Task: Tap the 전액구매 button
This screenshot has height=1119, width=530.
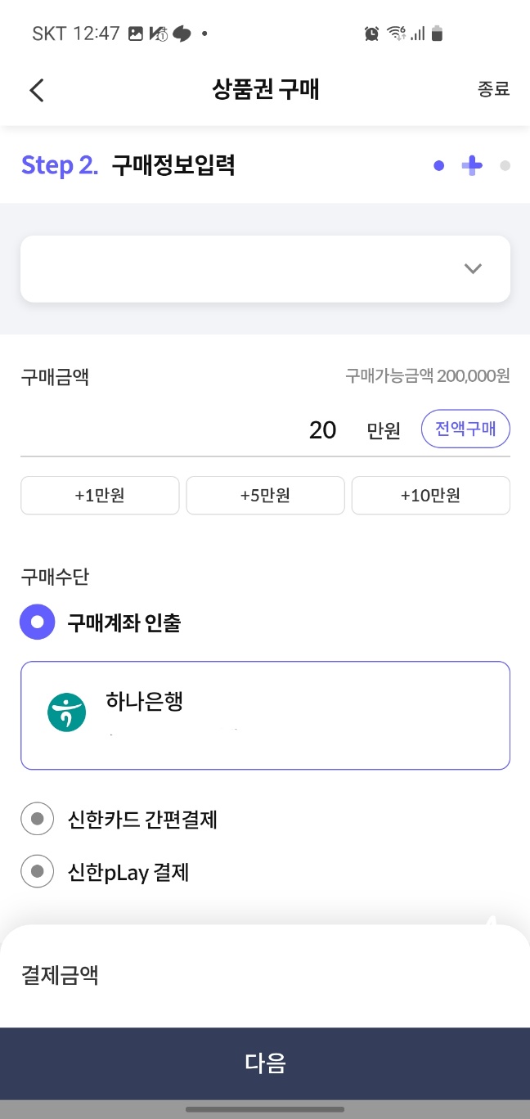Action: (x=466, y=429)
